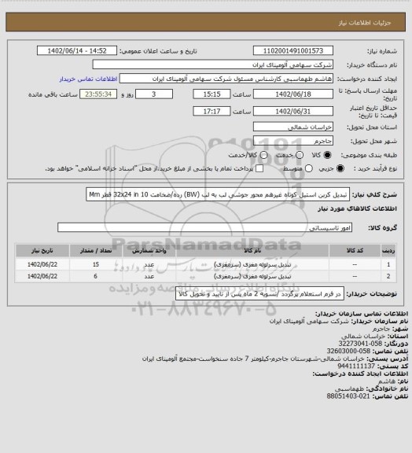Click the general description field with BW text

(x=218, y=194)
